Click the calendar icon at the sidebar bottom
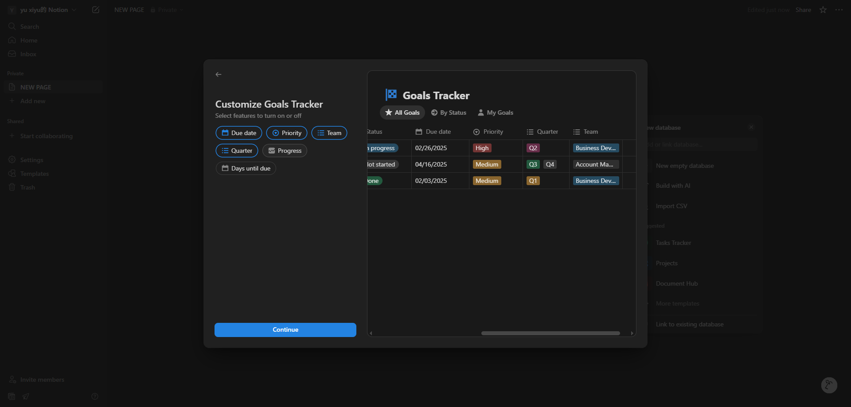The height and width of the screenshot is (407, 851). tap(12, 396)
